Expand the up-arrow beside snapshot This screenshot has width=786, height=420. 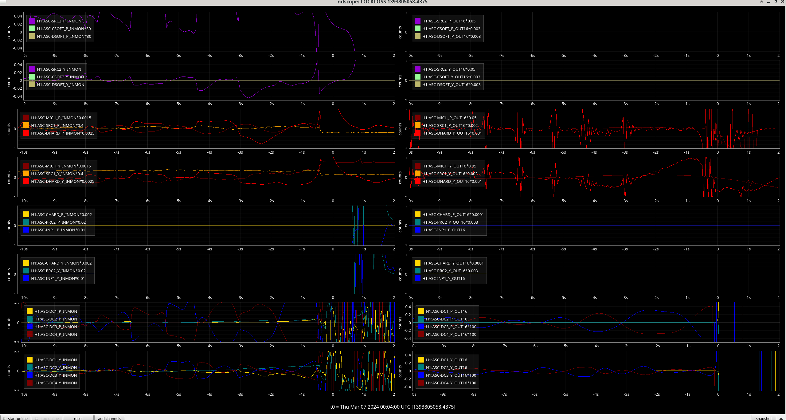click(x=781, y=418)
